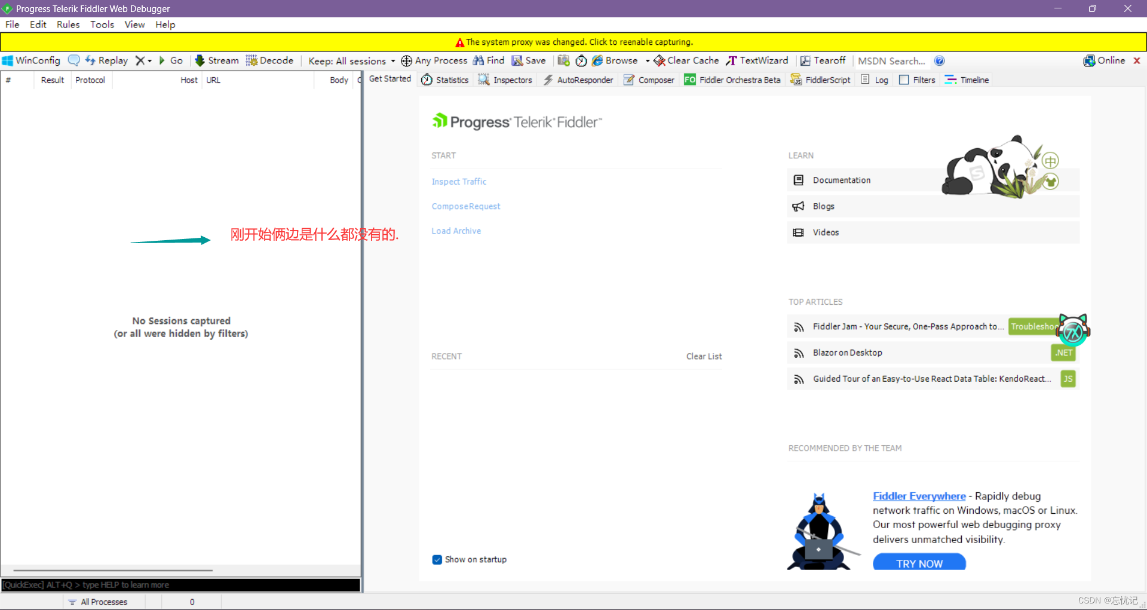Screen dimensions: 1147x610
Task: Save sessions using Save button
Action: (x=529, y=60)
